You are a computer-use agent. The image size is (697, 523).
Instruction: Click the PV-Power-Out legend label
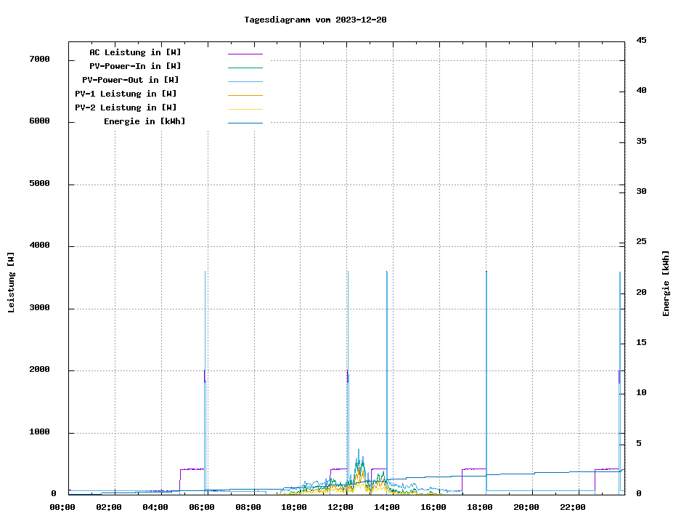pyautogui.click(x=131, y=80)
